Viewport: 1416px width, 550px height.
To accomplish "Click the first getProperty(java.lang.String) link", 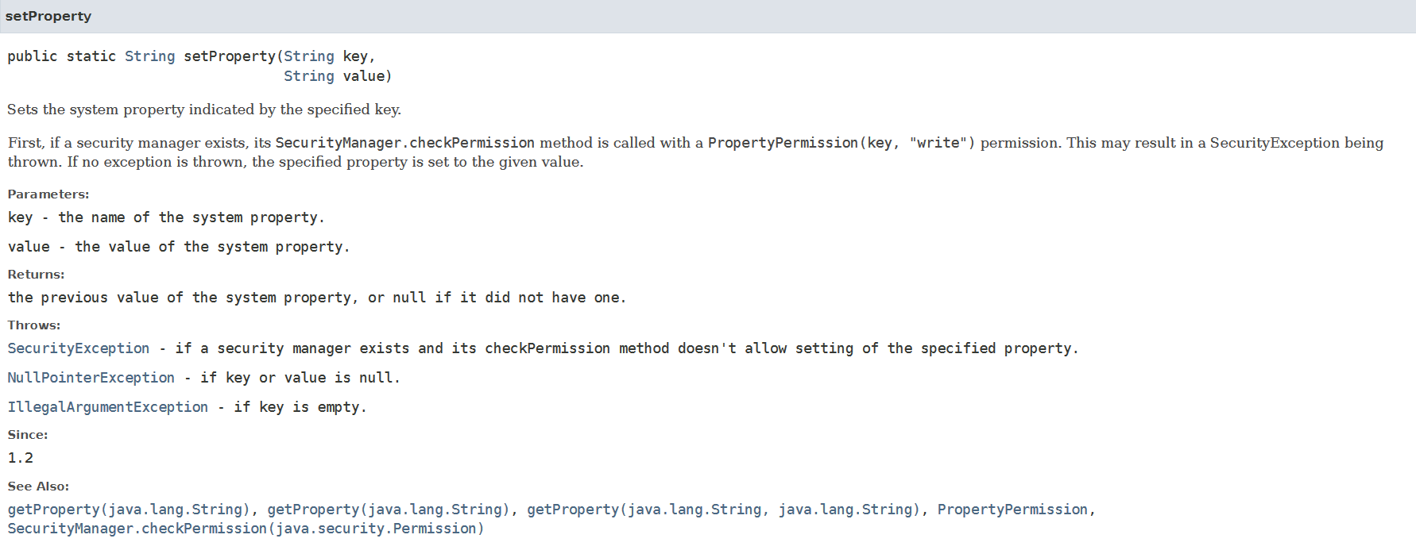I will click(129, 510).
